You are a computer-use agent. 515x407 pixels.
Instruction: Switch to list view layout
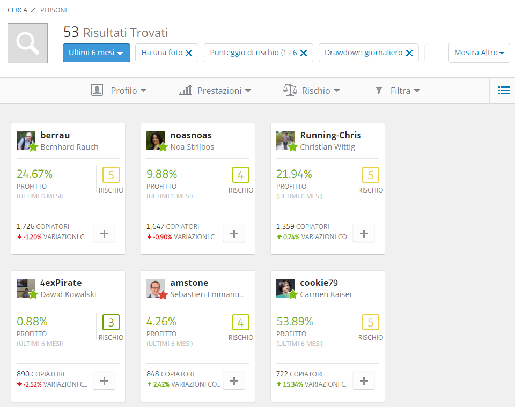(504, 90)
